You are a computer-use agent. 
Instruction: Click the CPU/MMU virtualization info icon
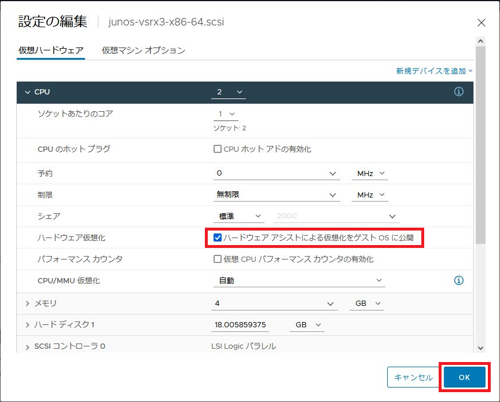pos(459,280)
